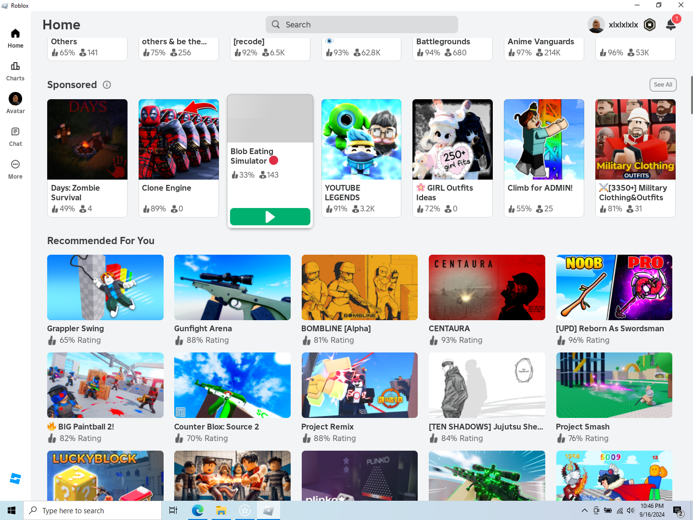Image resolution: width=693 pixels, height=520 pixels.
Task: Open Climb for ADMIN! sponsored game
Action: [x=544, y=158]
